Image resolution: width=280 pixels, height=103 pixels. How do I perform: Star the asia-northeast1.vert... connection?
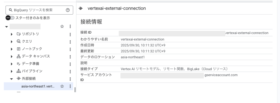click(x=62, y=86)
